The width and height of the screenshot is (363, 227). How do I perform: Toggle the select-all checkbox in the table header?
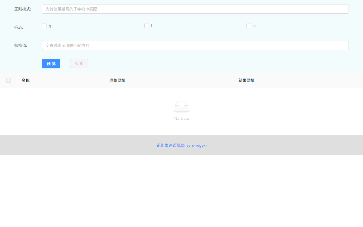point(9,80)
